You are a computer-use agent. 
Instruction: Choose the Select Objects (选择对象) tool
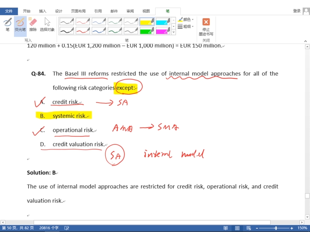coord(47,25)
